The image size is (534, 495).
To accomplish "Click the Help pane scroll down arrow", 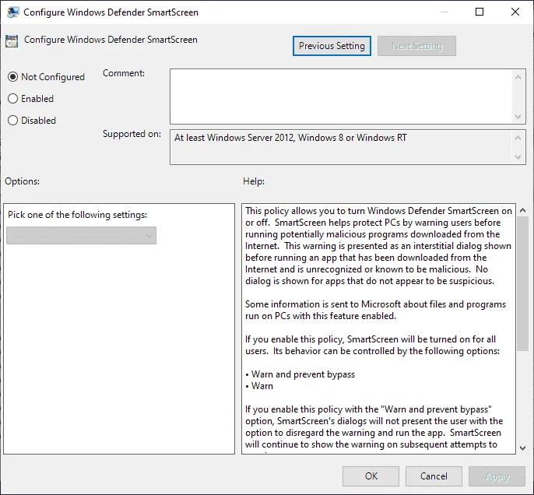I will point(523,448).
